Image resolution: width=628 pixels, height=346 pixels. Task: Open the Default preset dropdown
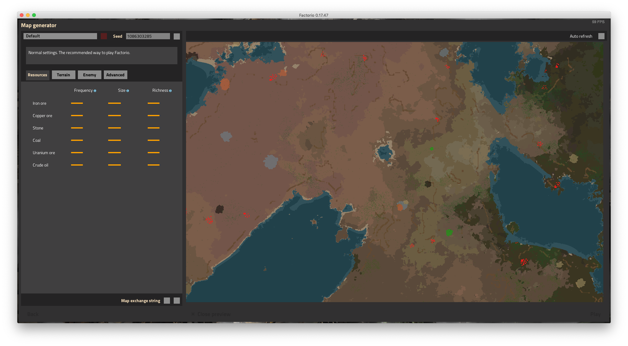click(x=60, y=36)
